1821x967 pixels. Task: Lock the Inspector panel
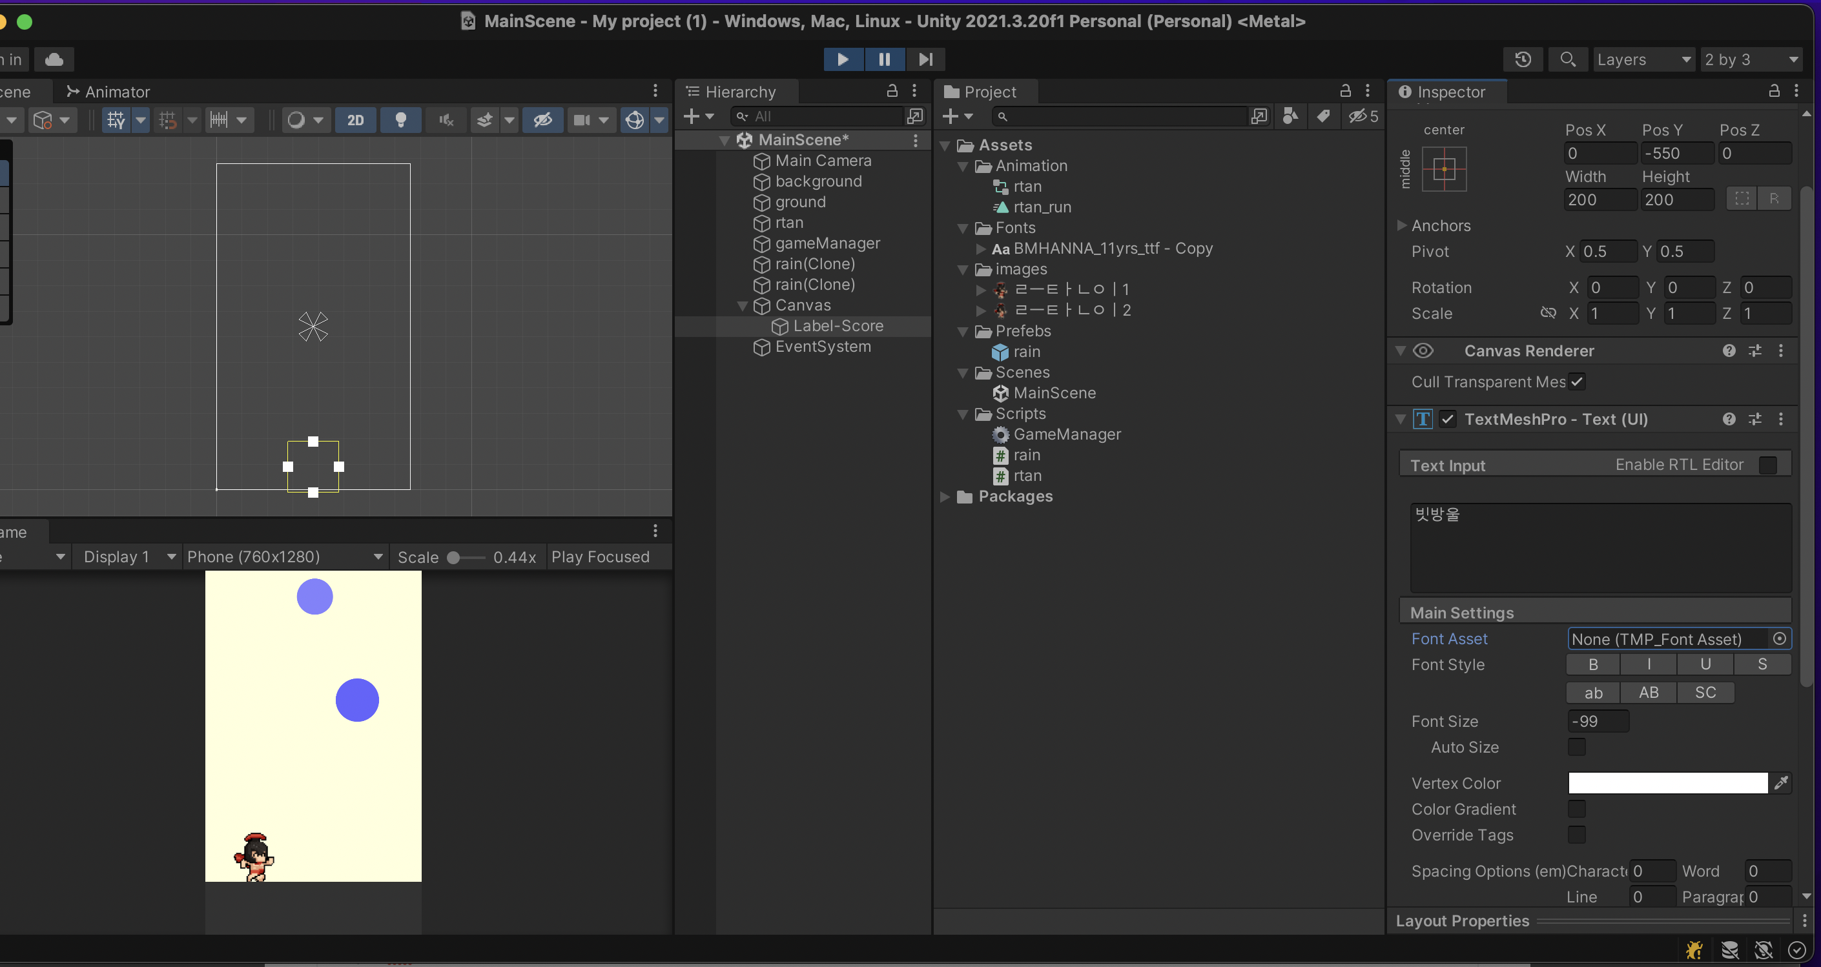1774,90
